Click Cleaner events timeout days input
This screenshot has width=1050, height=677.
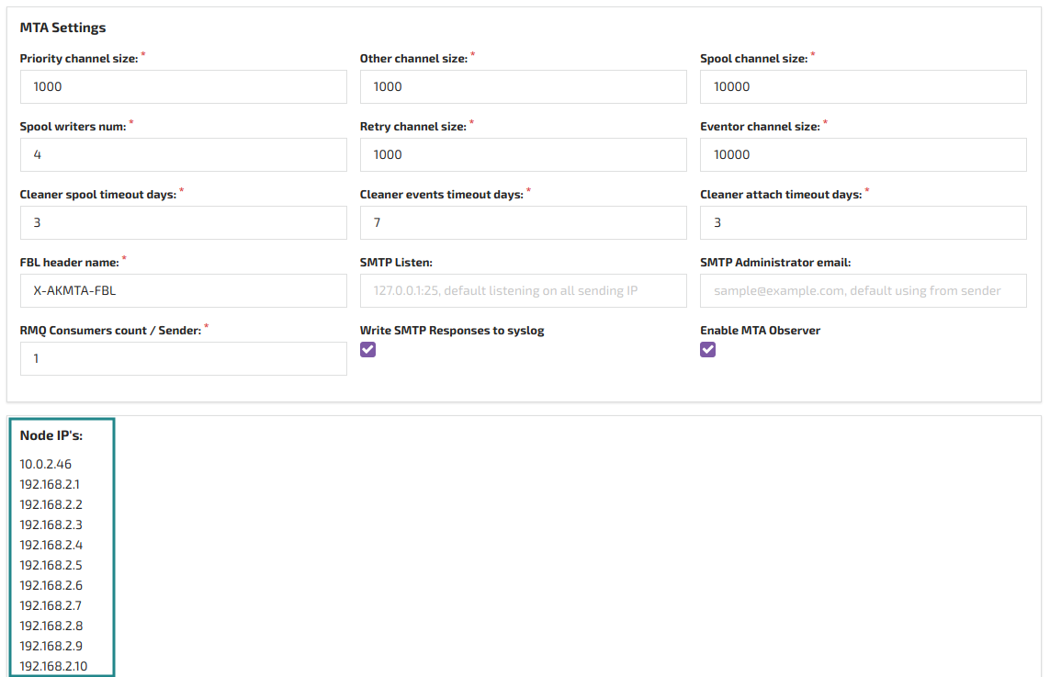(x=523, y=223)
